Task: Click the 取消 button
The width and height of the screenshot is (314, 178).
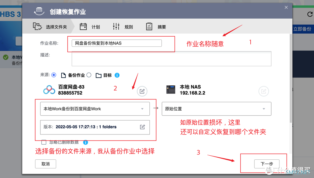Action: tap(46, 164)
